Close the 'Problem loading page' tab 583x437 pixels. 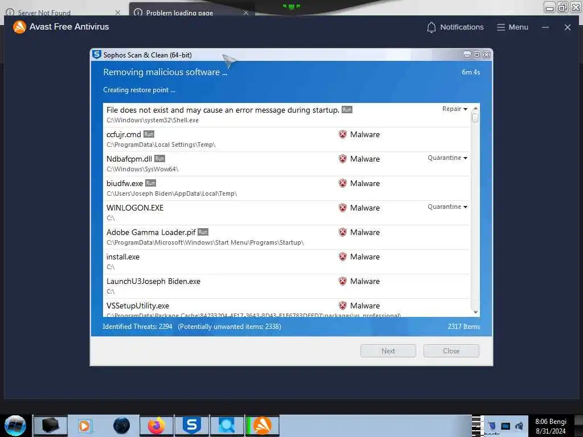[x=246, y=13]
